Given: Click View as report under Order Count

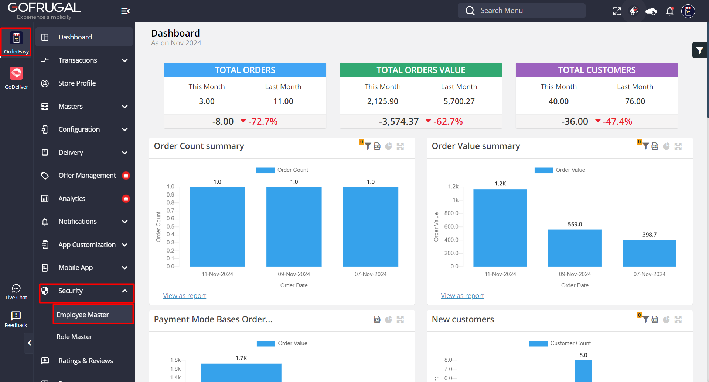Looking at the screenshot, I should [184, 296].
